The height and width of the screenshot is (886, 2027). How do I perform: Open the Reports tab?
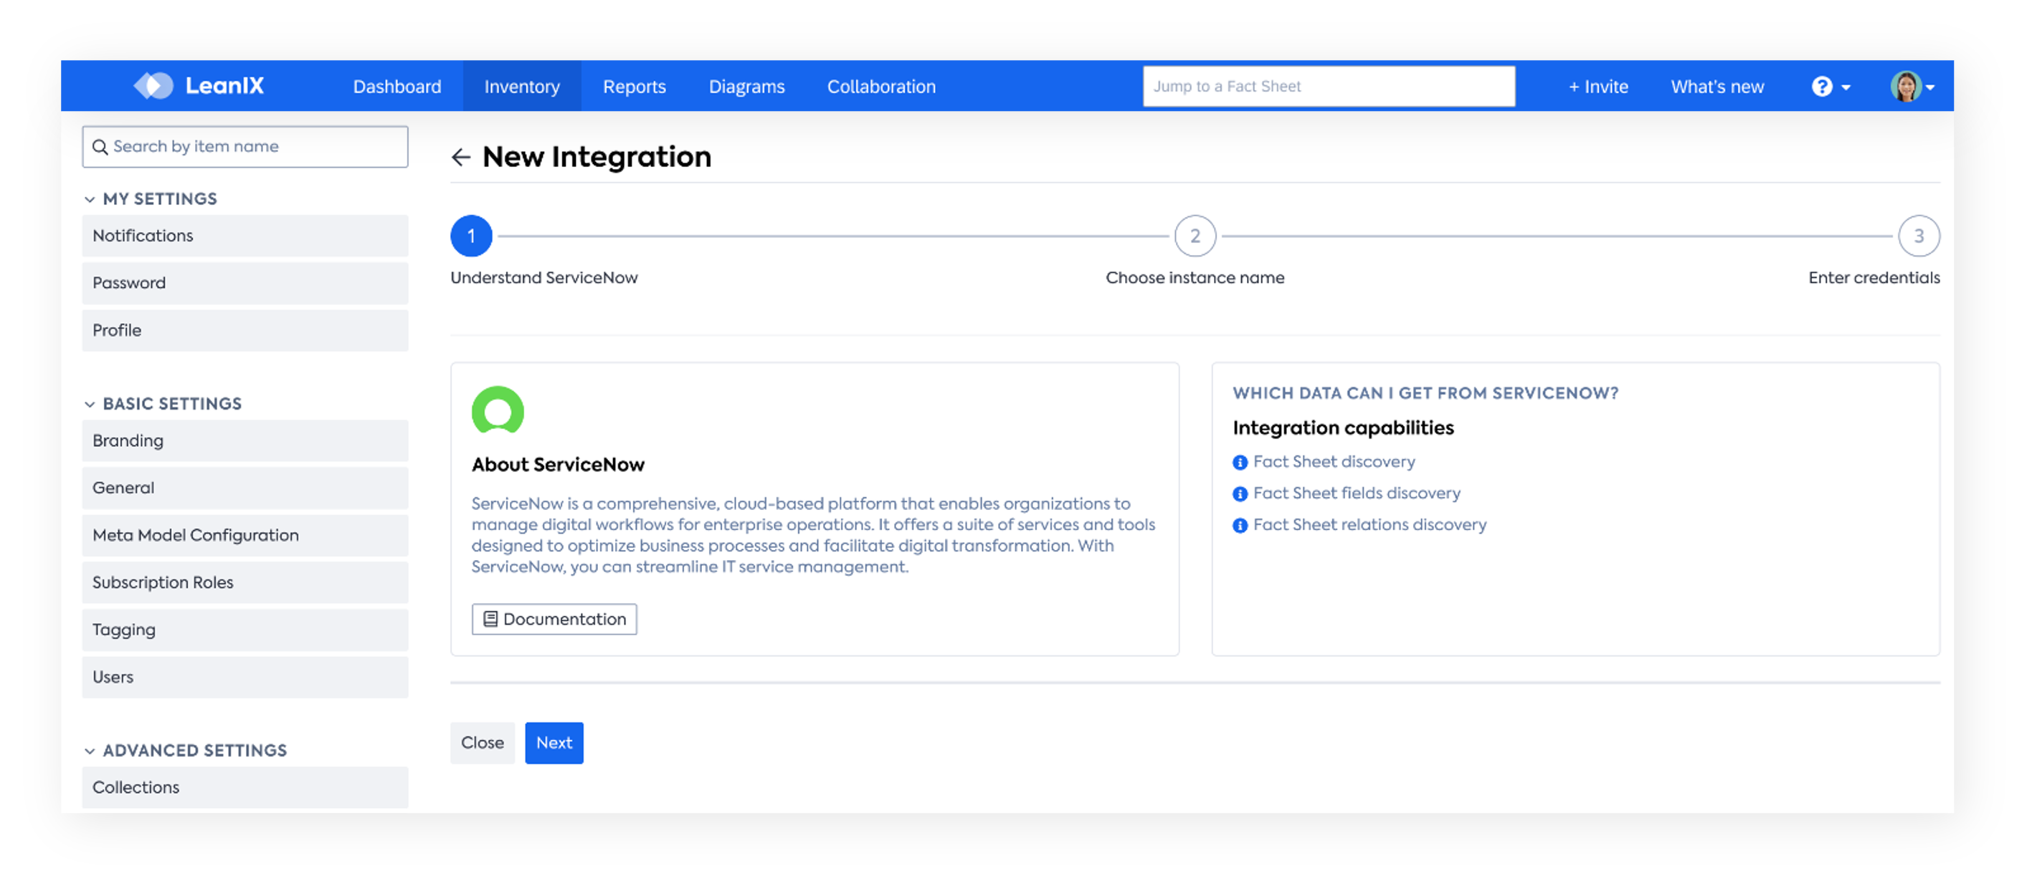pyautogui.click(x=635, y=87)
